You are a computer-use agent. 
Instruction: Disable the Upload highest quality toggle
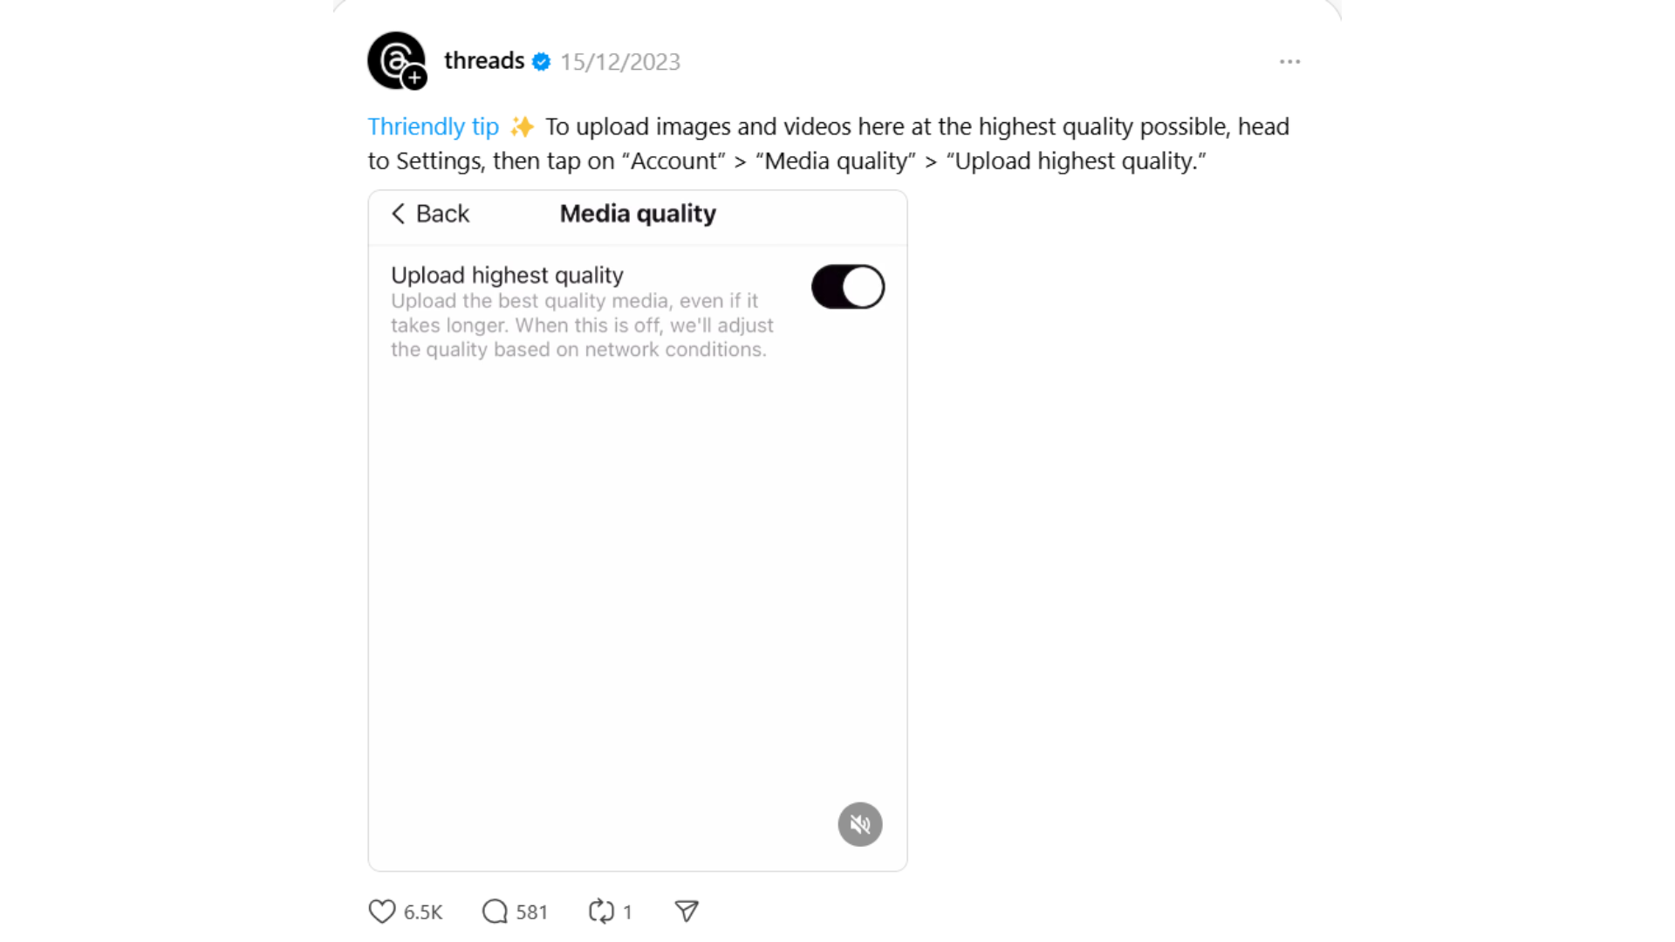point(847,287)
